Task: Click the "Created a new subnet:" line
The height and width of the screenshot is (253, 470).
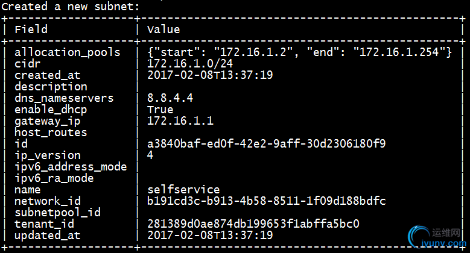Action: click(x=70, y=7)
